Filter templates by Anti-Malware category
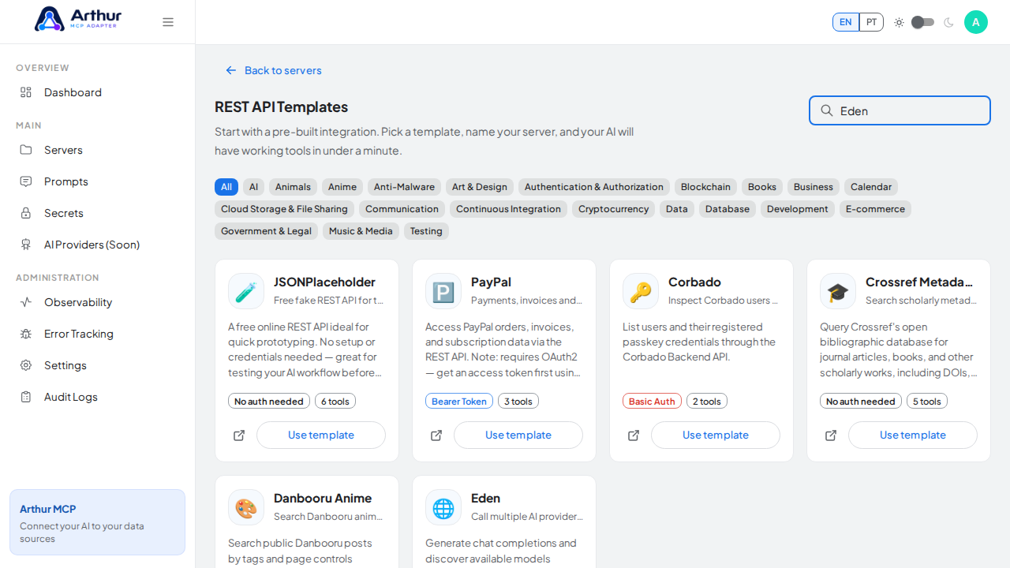 coord(404,187)
